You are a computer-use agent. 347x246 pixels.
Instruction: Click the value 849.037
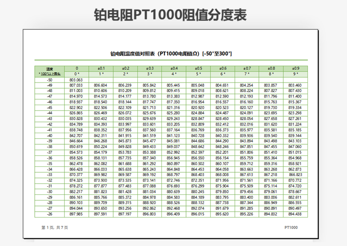coord(173,147)
